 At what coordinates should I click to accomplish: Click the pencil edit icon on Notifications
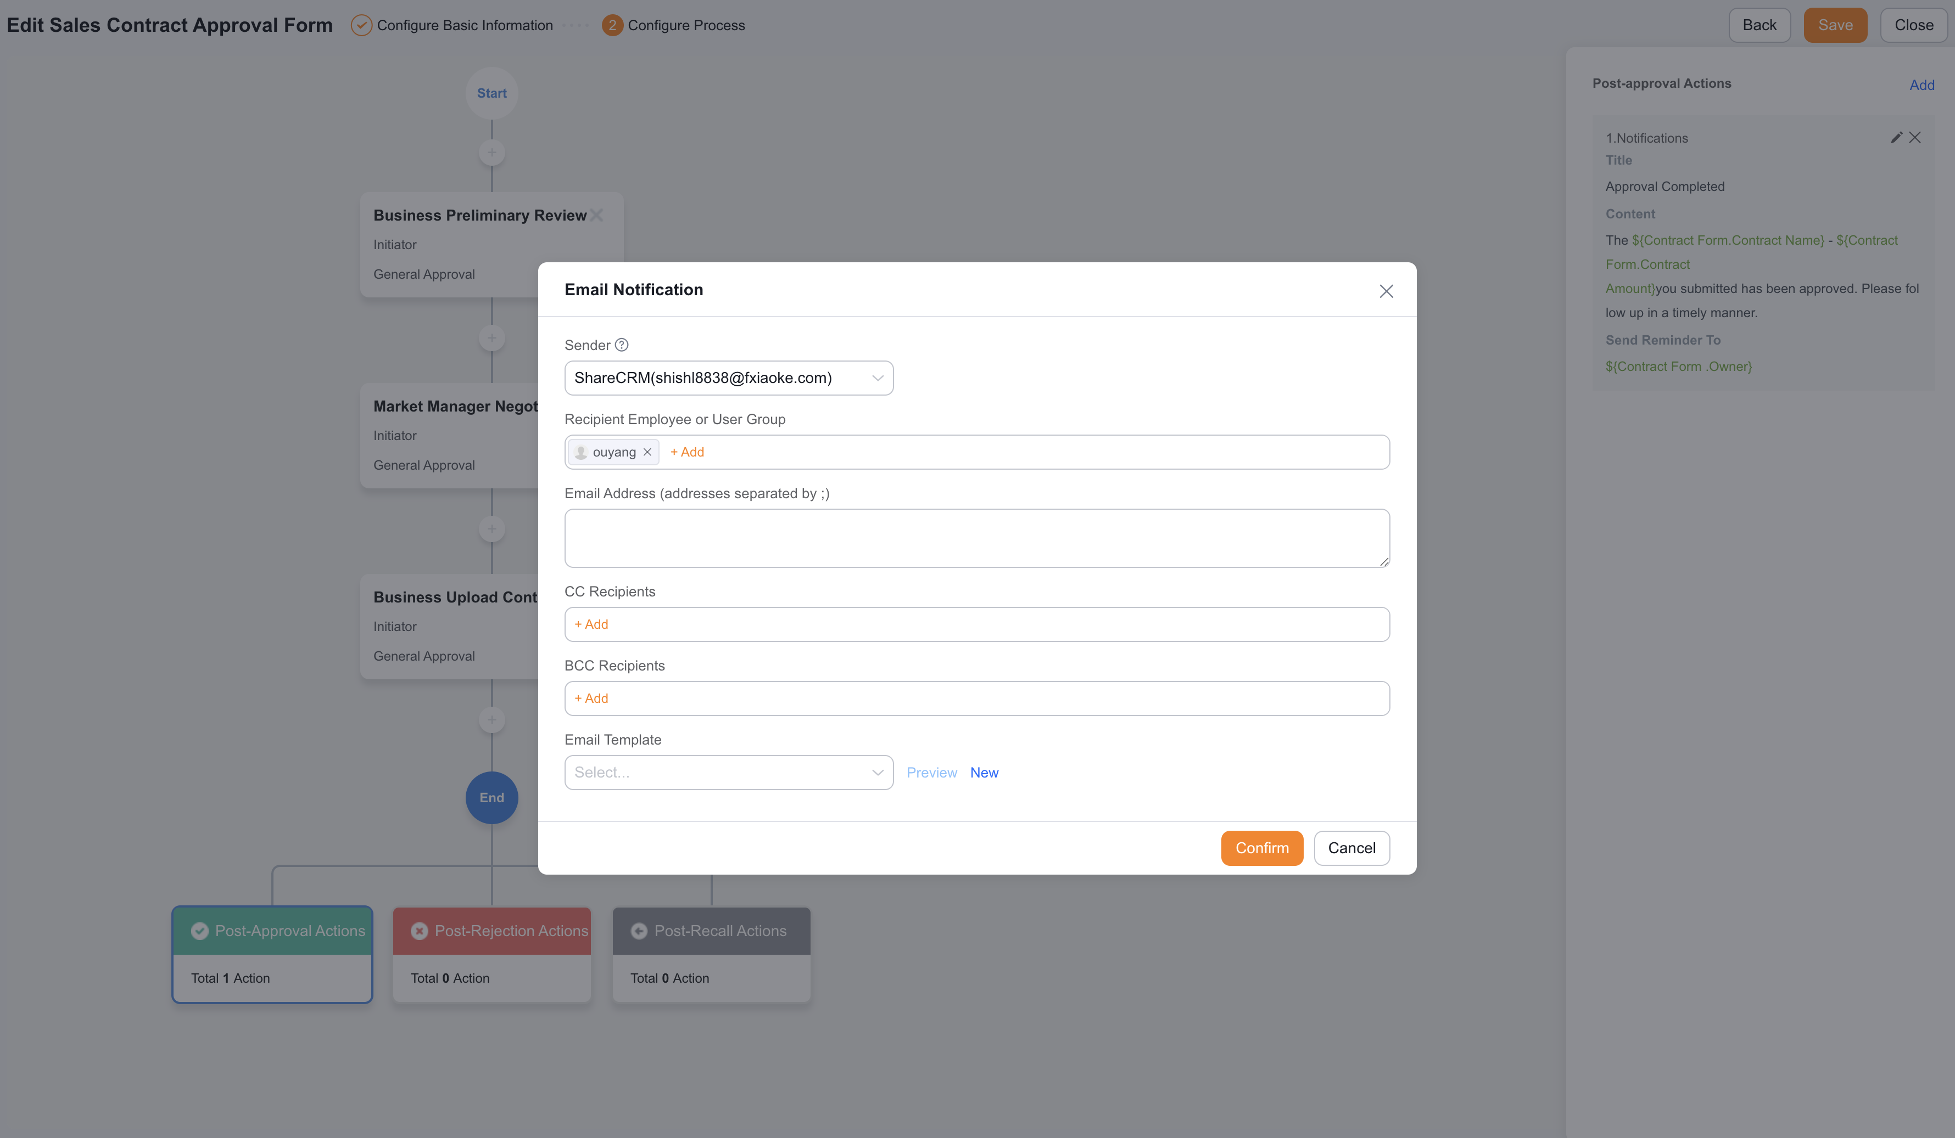(x=1896, y=137)
